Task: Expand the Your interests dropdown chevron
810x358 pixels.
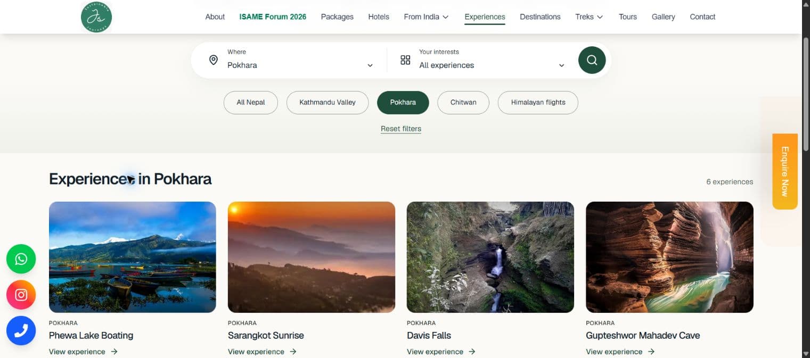Action: click(561, 65)
